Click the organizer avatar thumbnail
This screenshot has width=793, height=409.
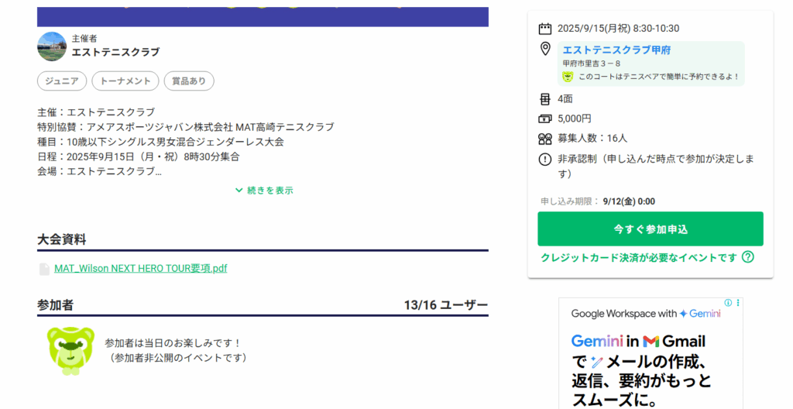point(51,46)
